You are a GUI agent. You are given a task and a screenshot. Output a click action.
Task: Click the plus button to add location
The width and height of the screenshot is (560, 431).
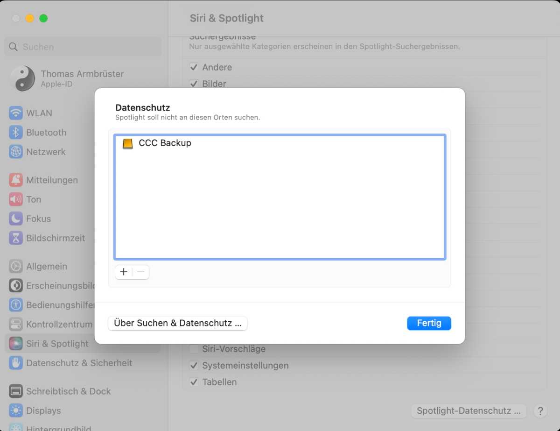(124, 272)
